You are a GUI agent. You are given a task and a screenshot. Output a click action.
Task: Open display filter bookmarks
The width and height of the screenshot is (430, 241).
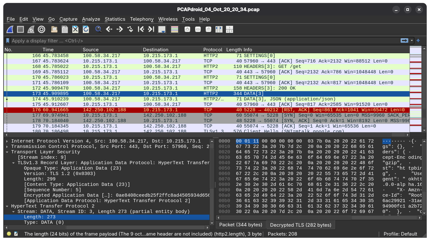coord(8,41)
